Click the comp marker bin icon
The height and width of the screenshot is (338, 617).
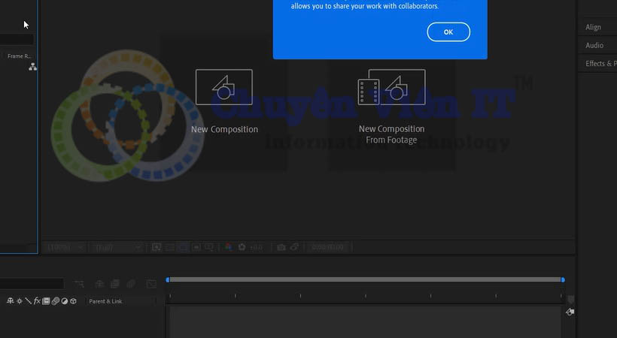click(x=570, y=312)
